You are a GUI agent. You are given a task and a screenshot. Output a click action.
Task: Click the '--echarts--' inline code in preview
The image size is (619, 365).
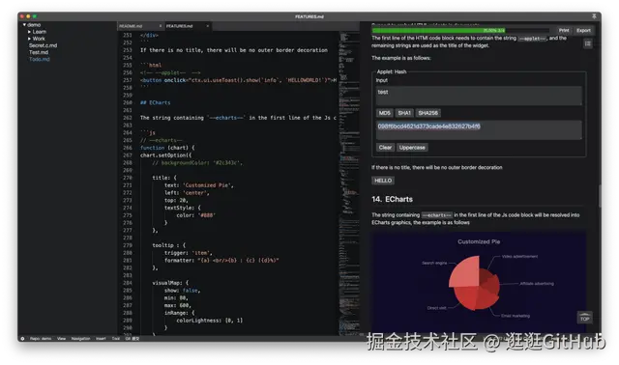(x=436, y=215)
